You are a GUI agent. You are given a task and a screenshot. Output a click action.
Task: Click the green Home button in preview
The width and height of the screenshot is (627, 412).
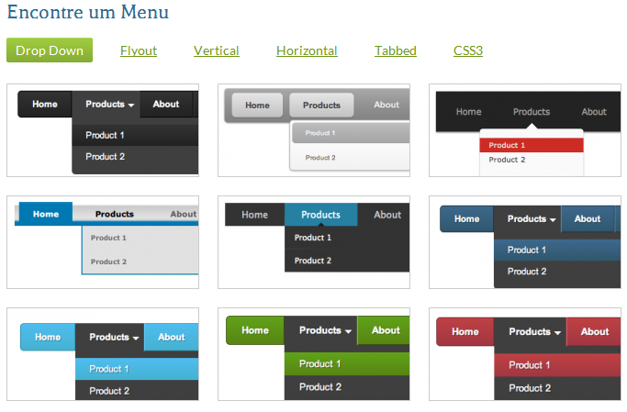pos(255,330)
